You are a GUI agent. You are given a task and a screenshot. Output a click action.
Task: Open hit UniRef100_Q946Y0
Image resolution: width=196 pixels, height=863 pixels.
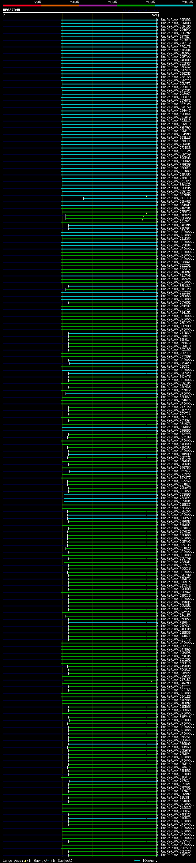click(176, 30)
